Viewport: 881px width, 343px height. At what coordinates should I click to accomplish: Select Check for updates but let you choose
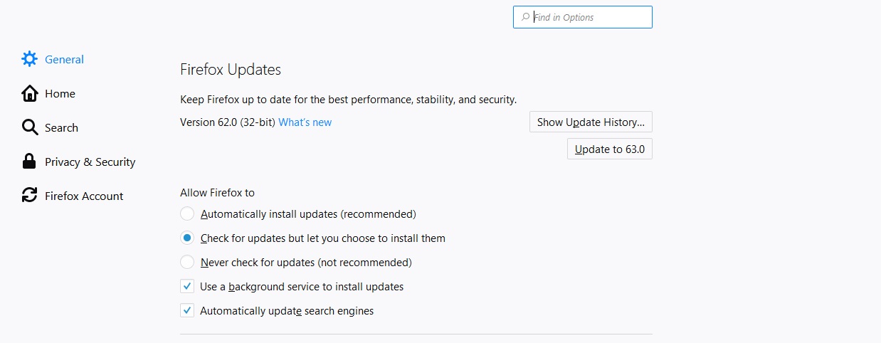[x=187, y=238]
